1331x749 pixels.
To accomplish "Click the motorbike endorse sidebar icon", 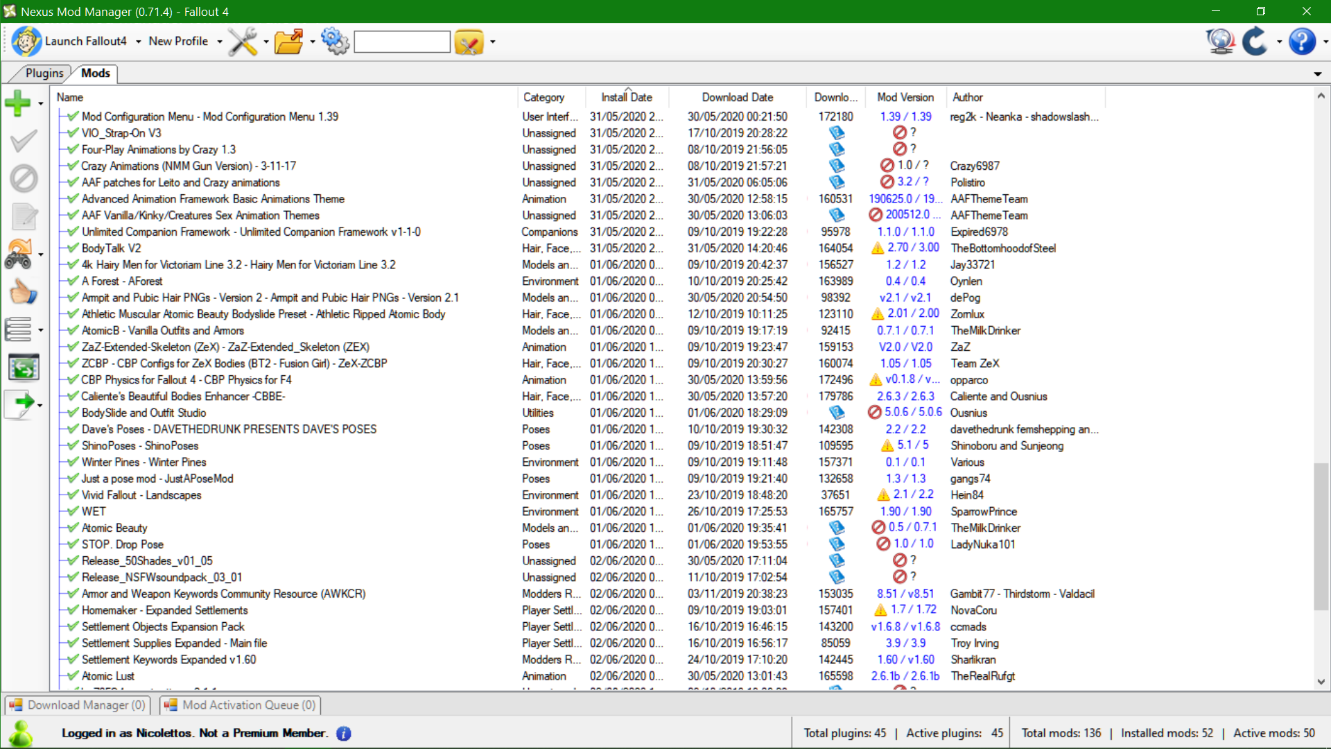I will click(19, 255).
